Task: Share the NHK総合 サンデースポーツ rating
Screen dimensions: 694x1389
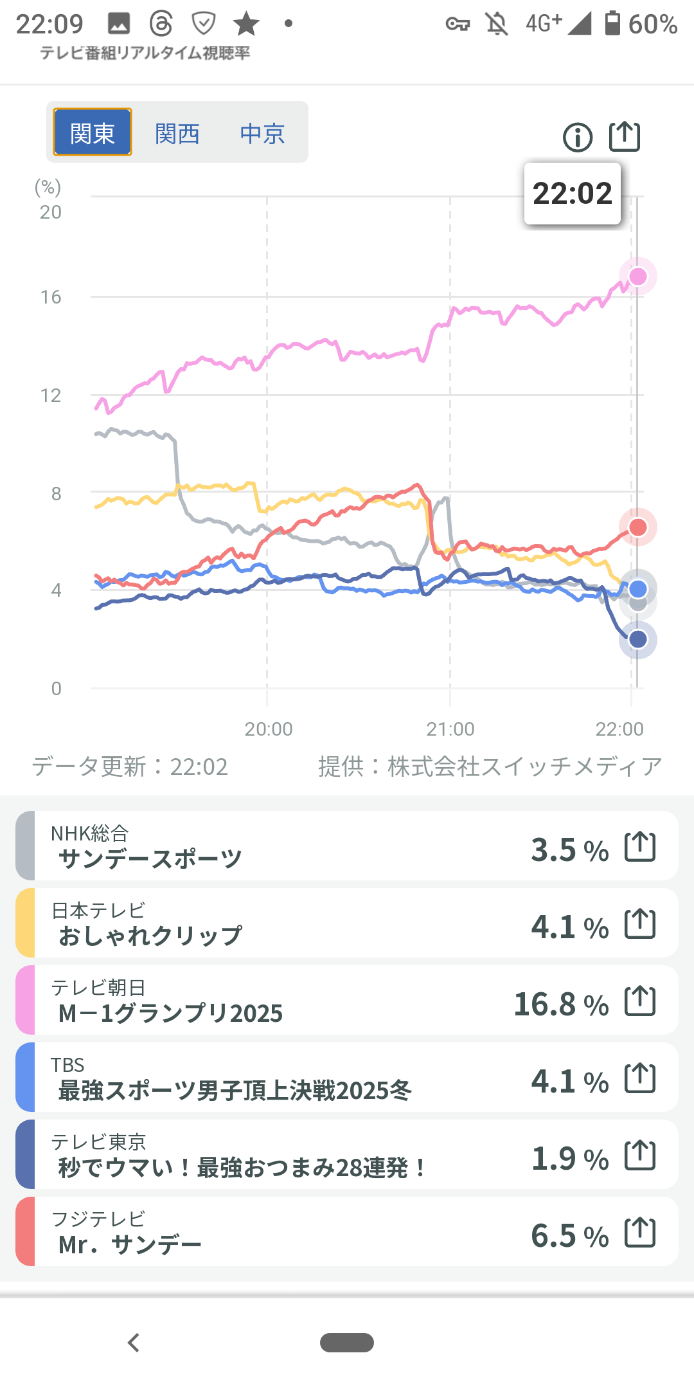Action: click(640, 846)
